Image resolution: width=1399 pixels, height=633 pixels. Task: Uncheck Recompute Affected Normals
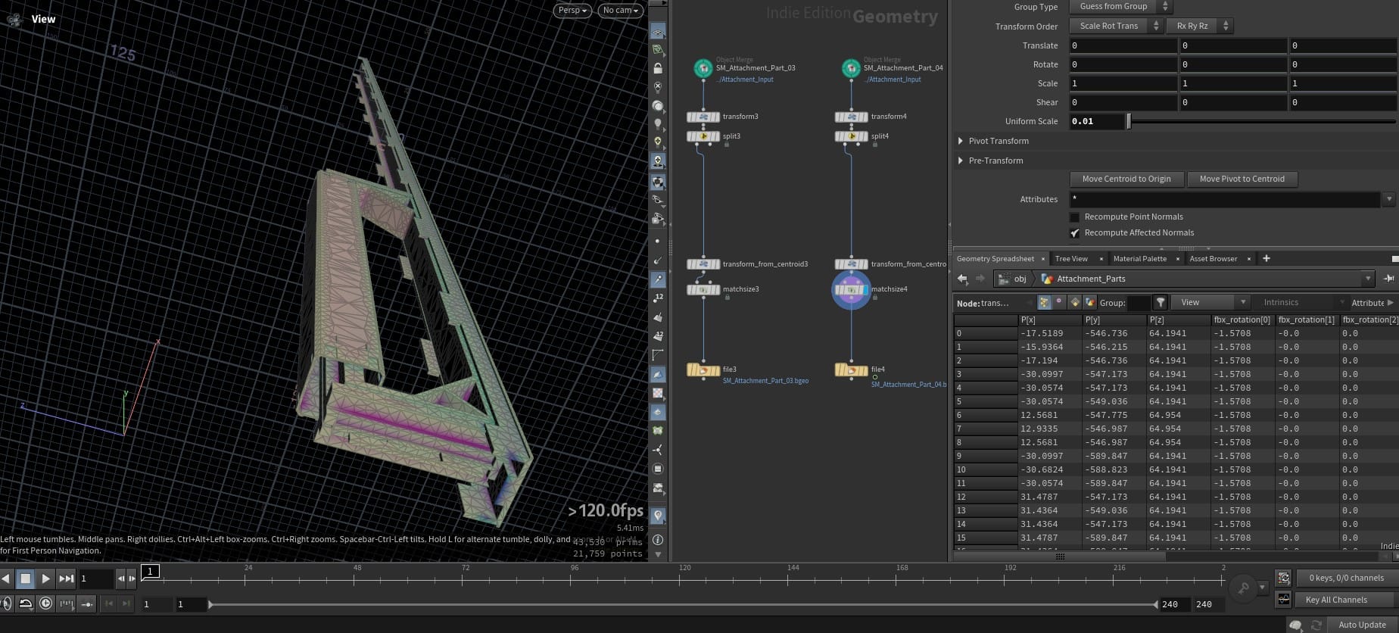1074,233
